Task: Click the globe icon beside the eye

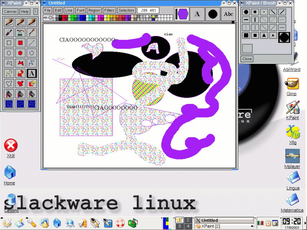Action: point(50,18)
